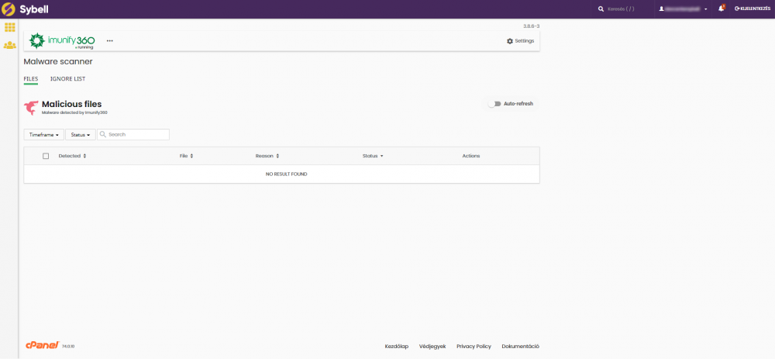Open the Status column header dropdown
Screen dimensions: 775x359
[x=373, y=156]
